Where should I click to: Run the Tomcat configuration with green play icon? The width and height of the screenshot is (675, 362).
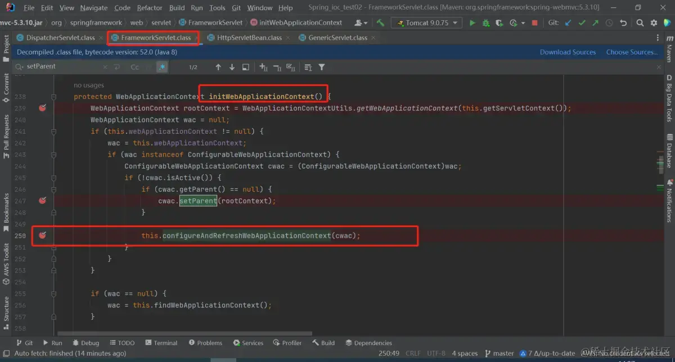pos(472,23)
